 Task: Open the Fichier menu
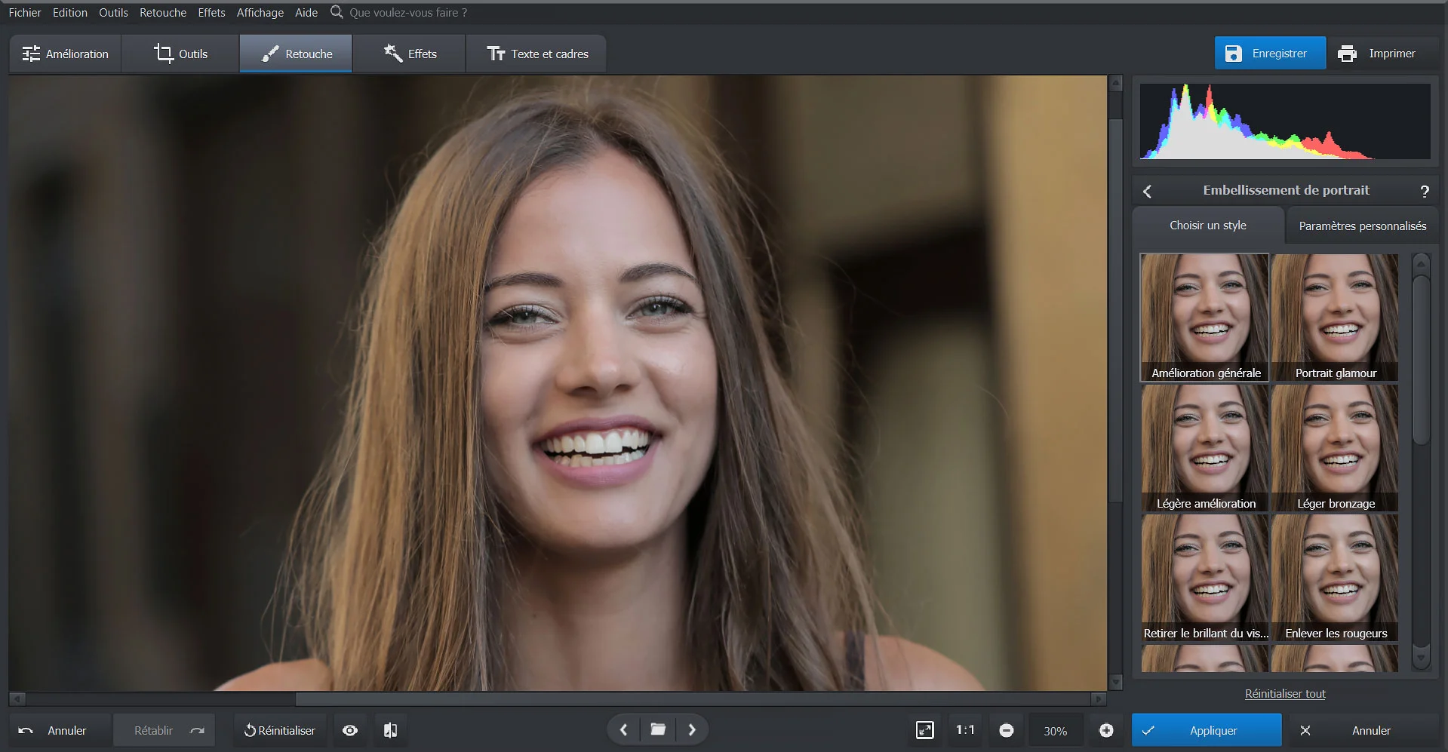tap(25, 13)
